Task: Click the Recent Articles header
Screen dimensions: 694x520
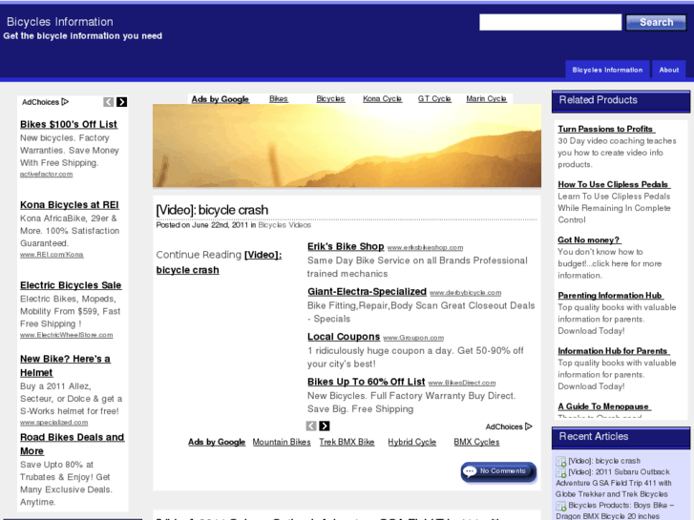Action: point(620,437)
